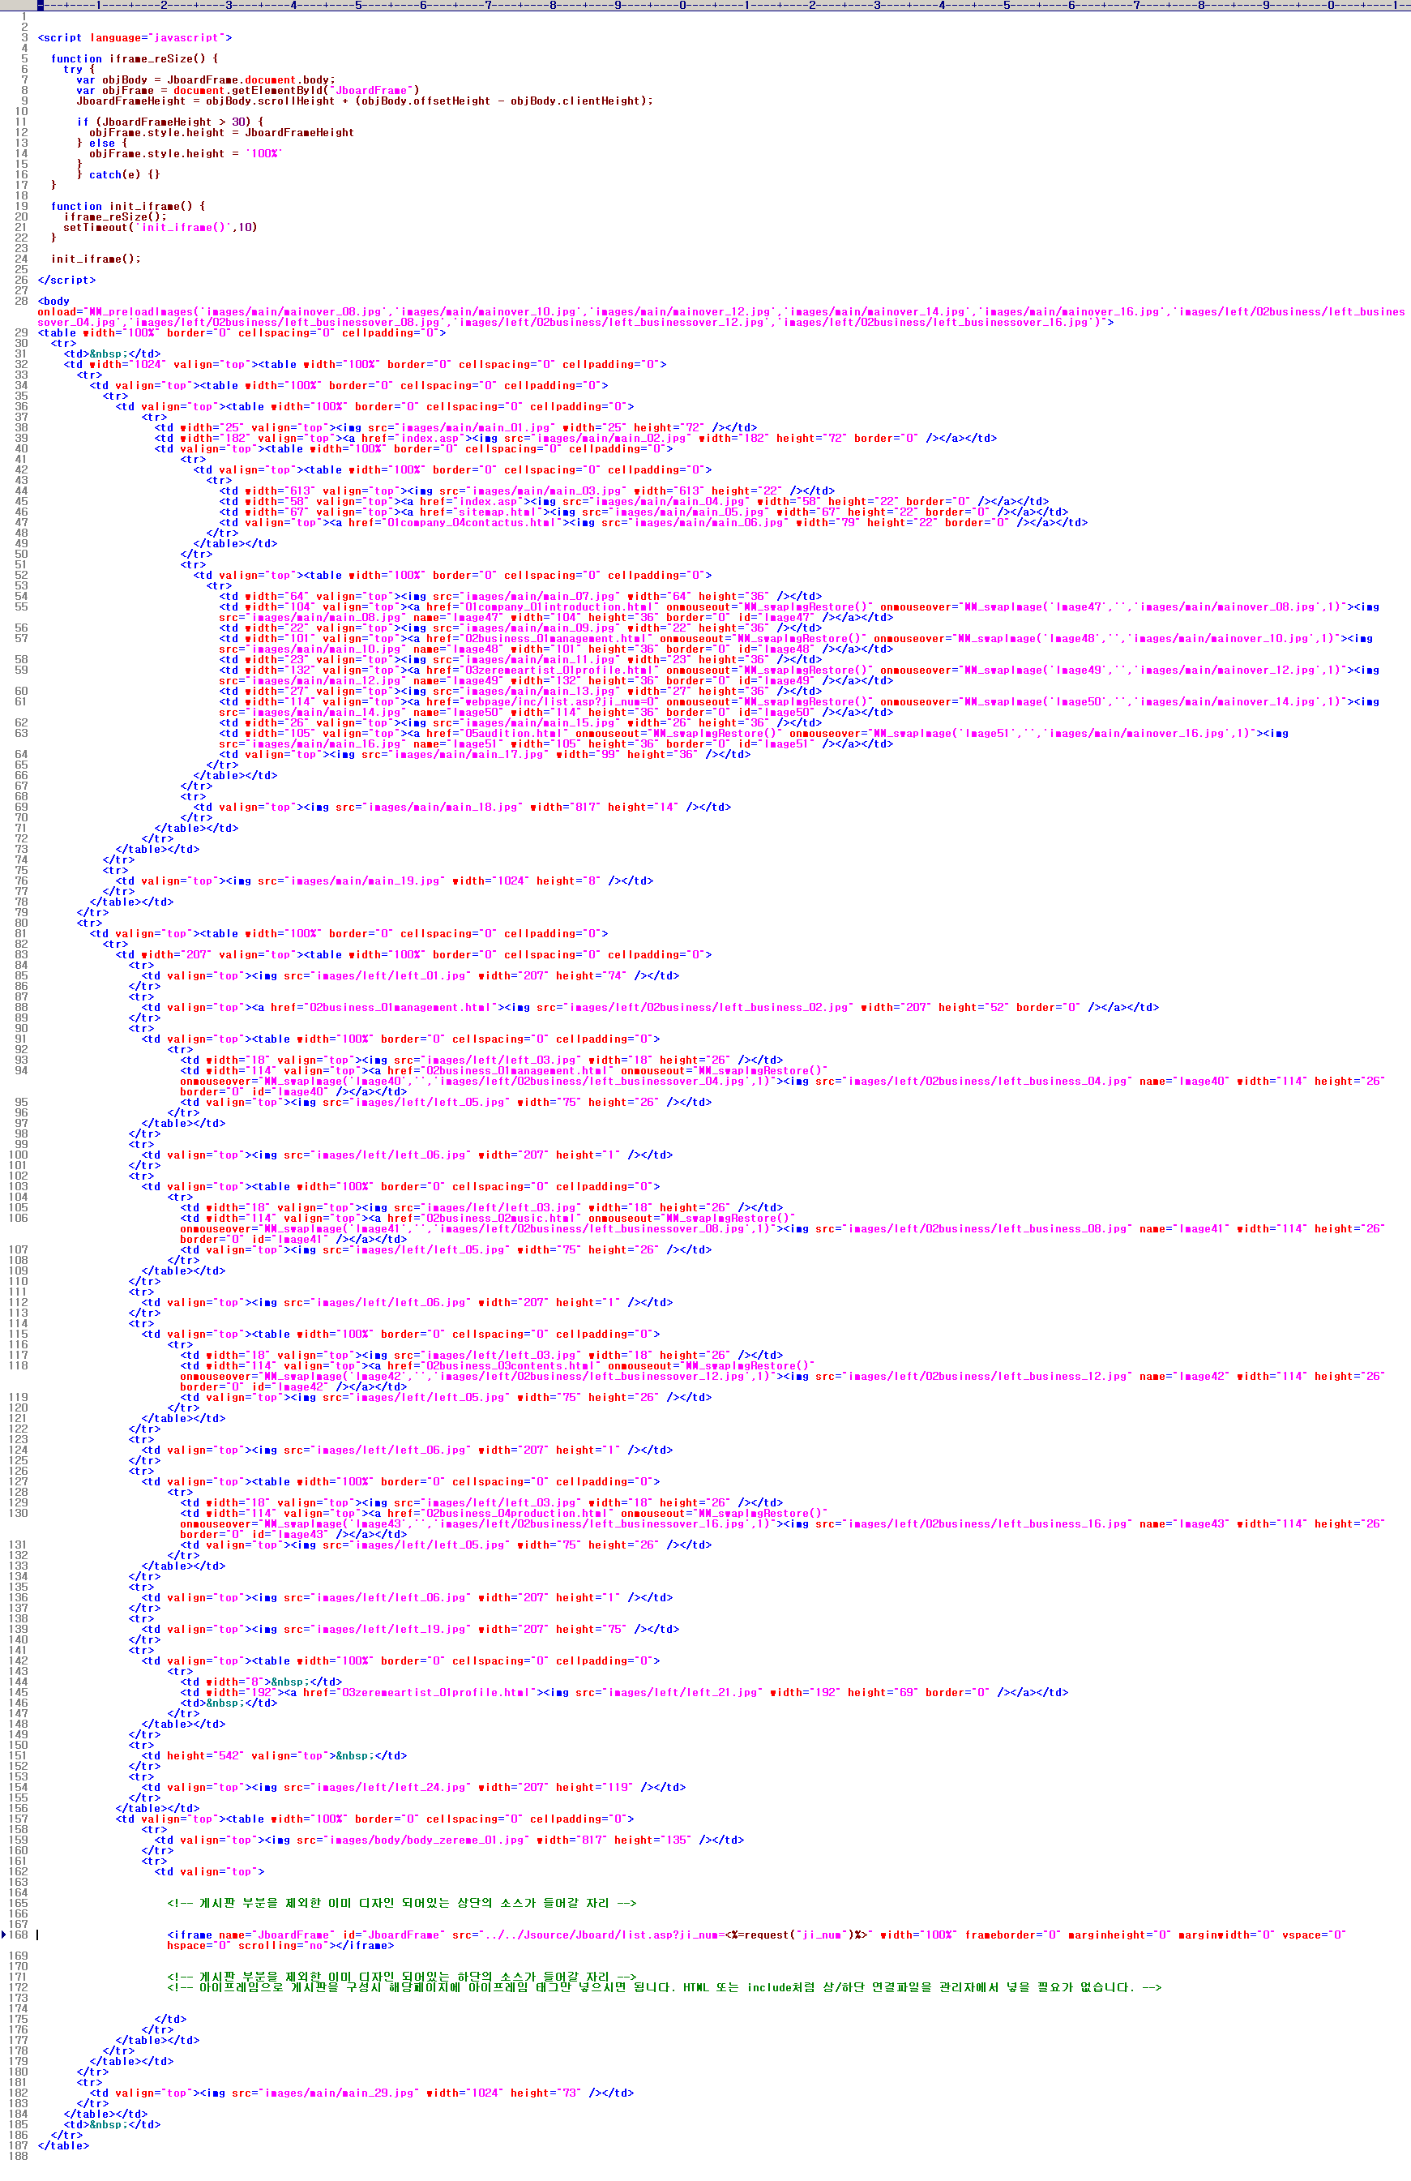The width and height of the screenshot is (1411, 2181).
Task: Click line number 80 in the gutter
Action: click(21, 923)
